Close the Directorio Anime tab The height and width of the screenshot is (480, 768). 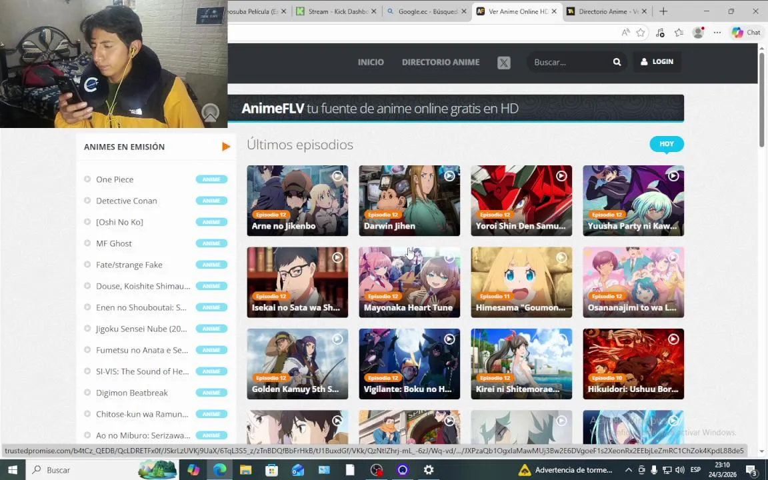644,11
